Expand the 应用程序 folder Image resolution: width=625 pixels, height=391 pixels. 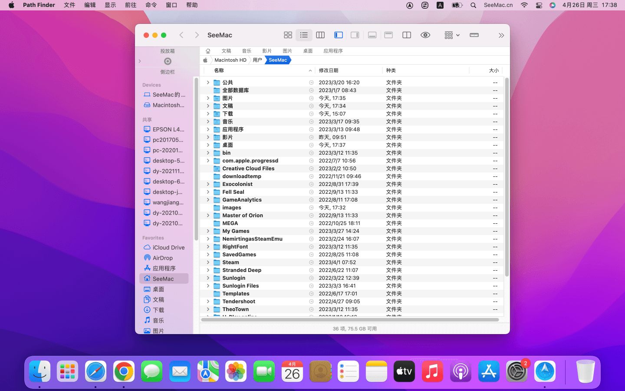click(208, 129)
